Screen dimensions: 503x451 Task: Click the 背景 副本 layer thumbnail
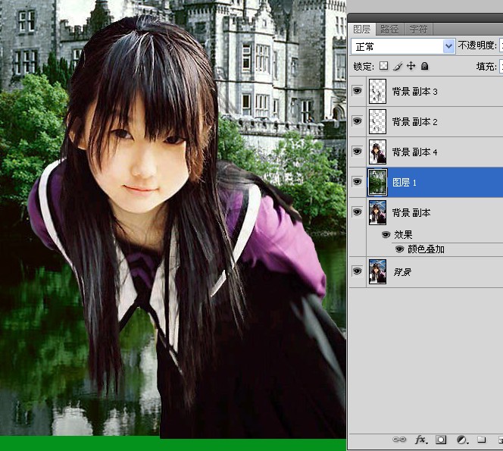click(x=377, y=212)
